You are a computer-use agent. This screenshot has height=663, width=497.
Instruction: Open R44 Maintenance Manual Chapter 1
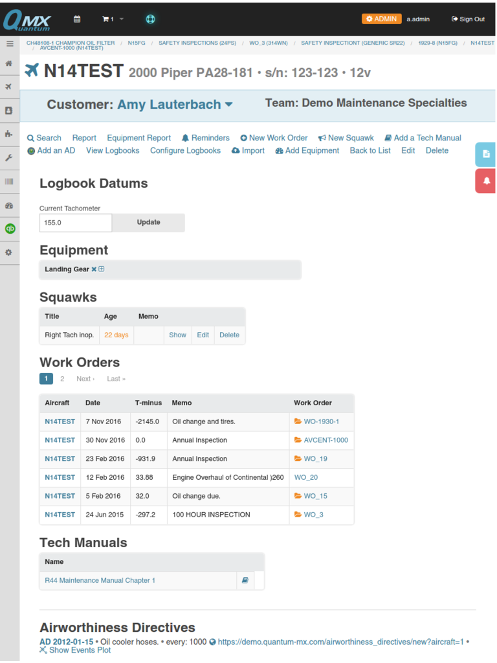coord(100,581)
